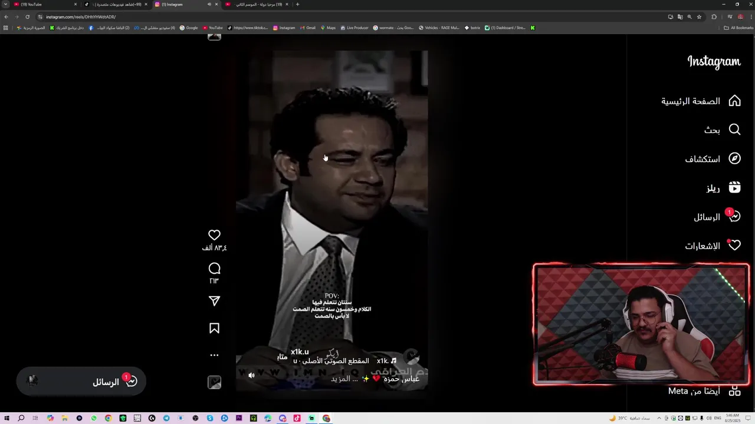This screenshot has height=424, width=755.
Task: Open the Windows Start menu
Action: [6, 418]
